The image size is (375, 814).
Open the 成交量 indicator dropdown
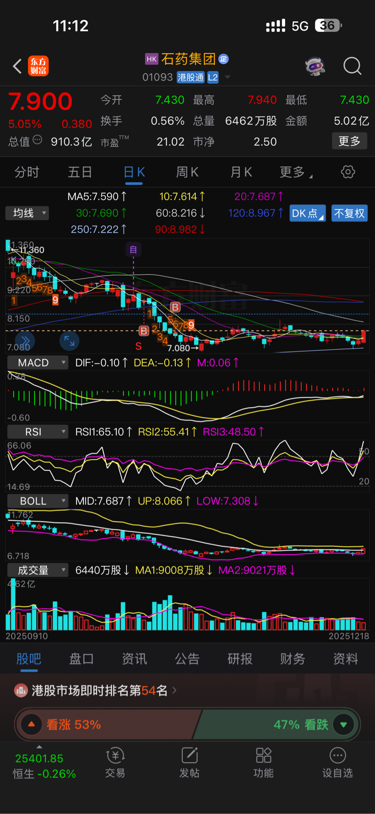tap(38, 570)
